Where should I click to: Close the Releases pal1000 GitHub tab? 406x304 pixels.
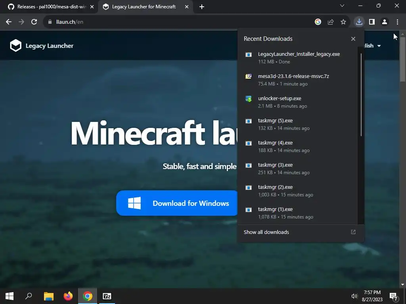coord(92,7)
